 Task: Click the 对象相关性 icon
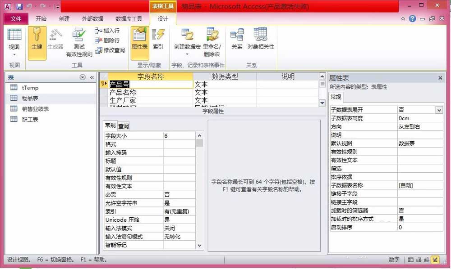(261, 39)
